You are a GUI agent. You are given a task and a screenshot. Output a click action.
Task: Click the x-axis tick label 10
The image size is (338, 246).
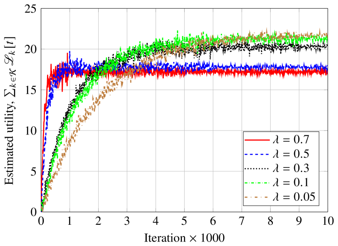click(328, 221)
